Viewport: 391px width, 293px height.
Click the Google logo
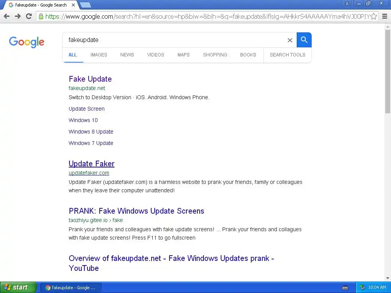click(26, 42)
